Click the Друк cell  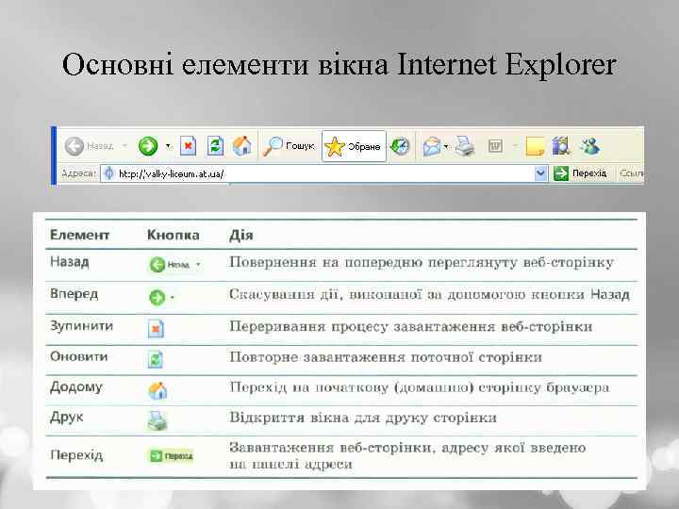[66, 418]
